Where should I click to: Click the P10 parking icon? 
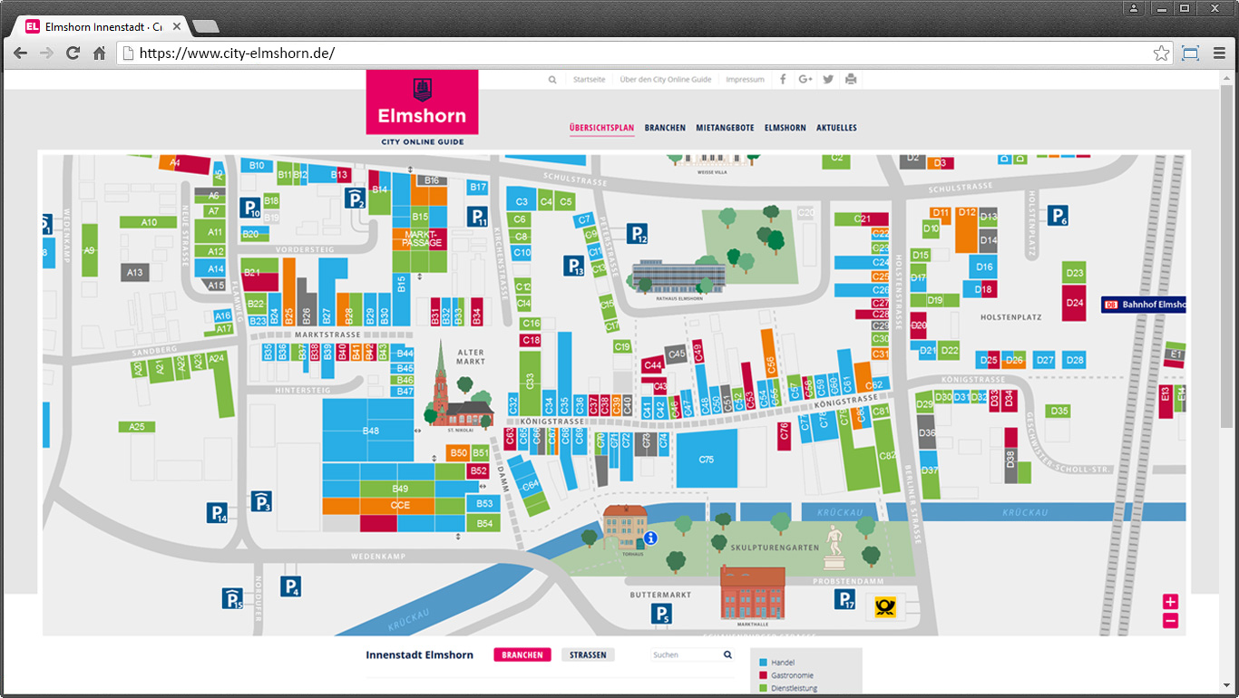click(x=250, y=208)
